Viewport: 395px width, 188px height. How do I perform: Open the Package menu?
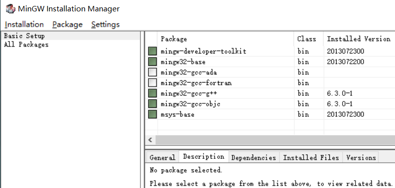click(68, 24)
